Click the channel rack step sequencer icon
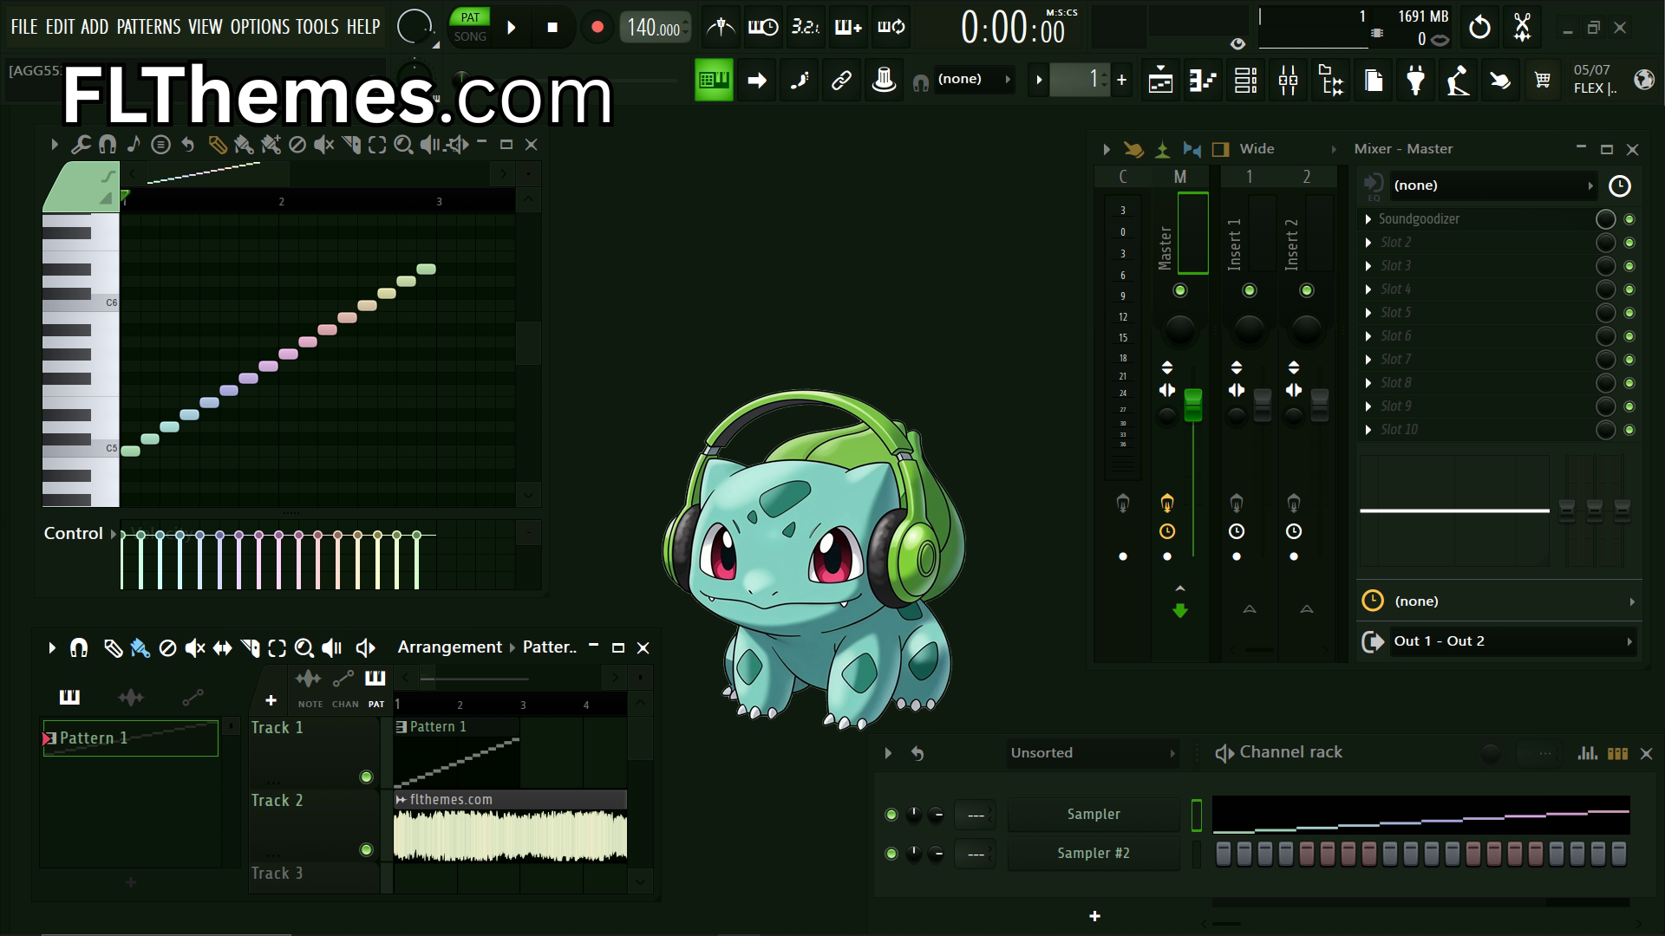The image size is (1665, 936). point(1617,753)
